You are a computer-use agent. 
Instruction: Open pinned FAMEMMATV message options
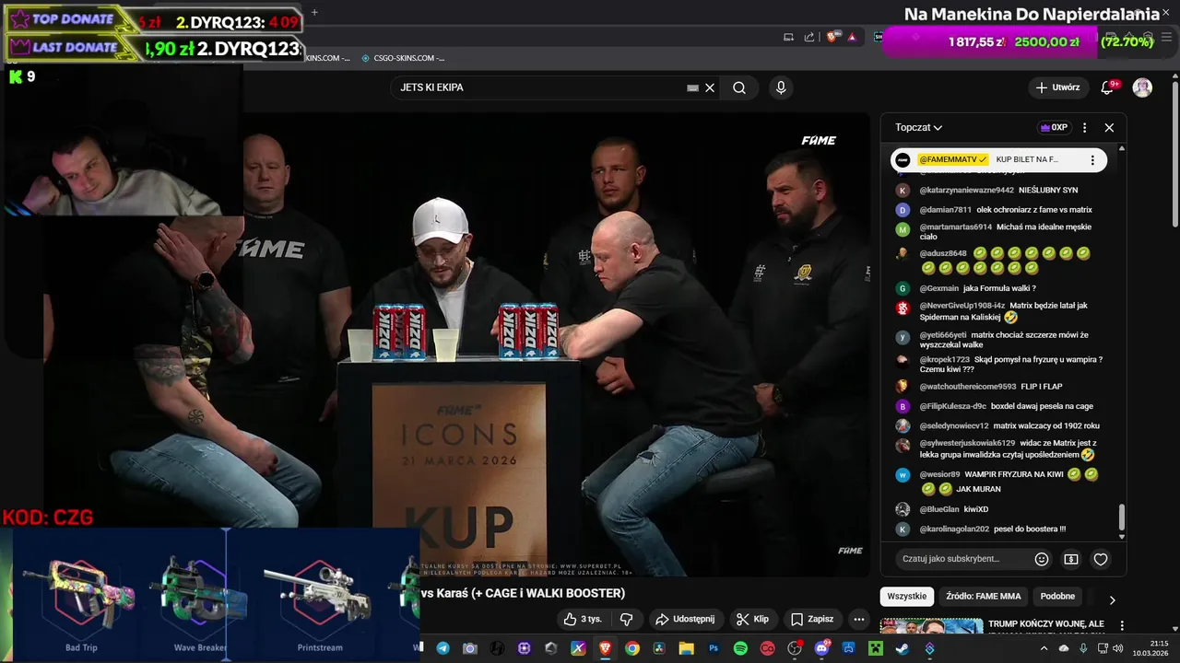point(1092,160)
